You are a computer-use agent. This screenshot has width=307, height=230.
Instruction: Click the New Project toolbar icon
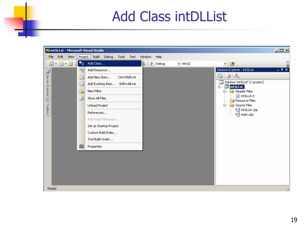click(x=51, y=64)
